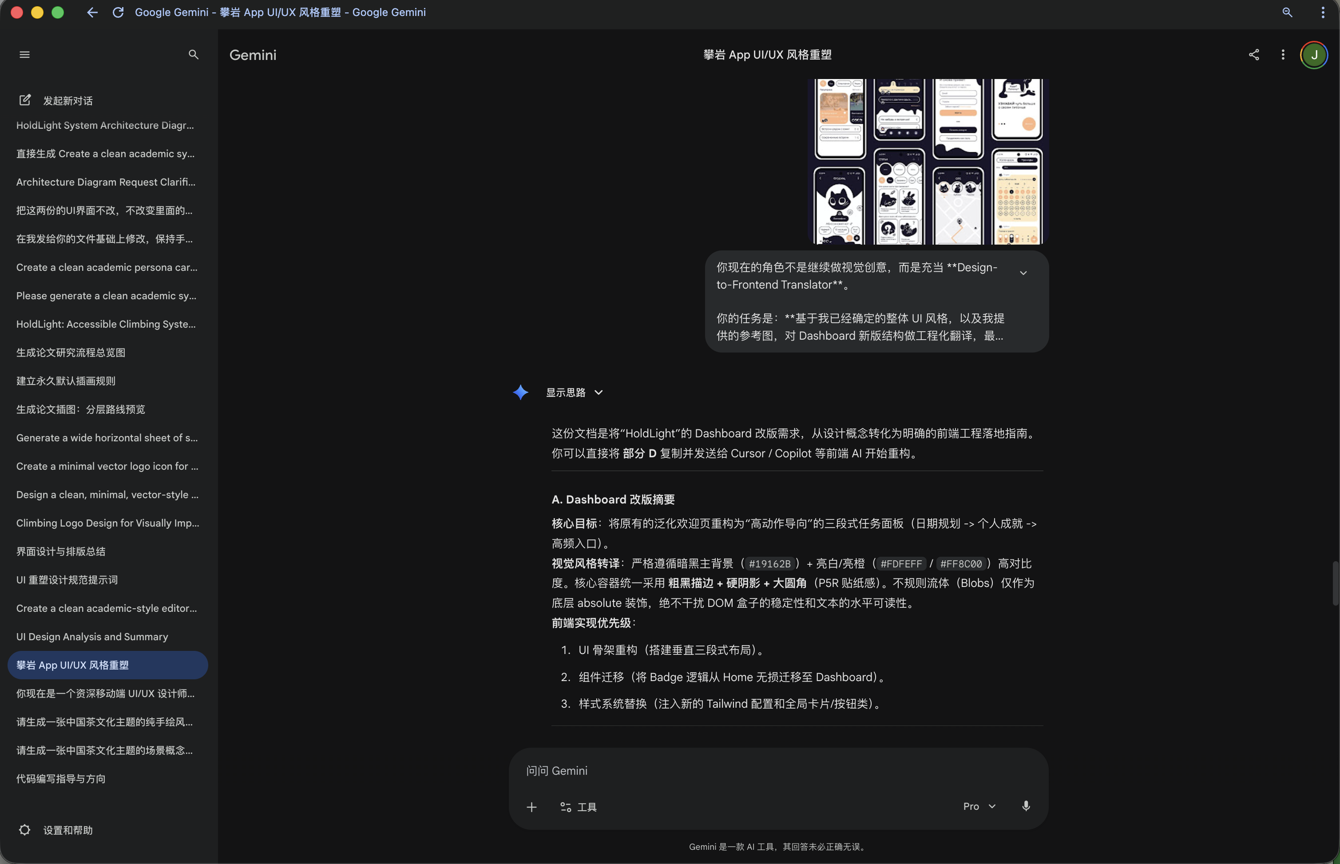Click the user message bubble text
The height and width of the screenshot is (864, 1340).
[861, 301]
